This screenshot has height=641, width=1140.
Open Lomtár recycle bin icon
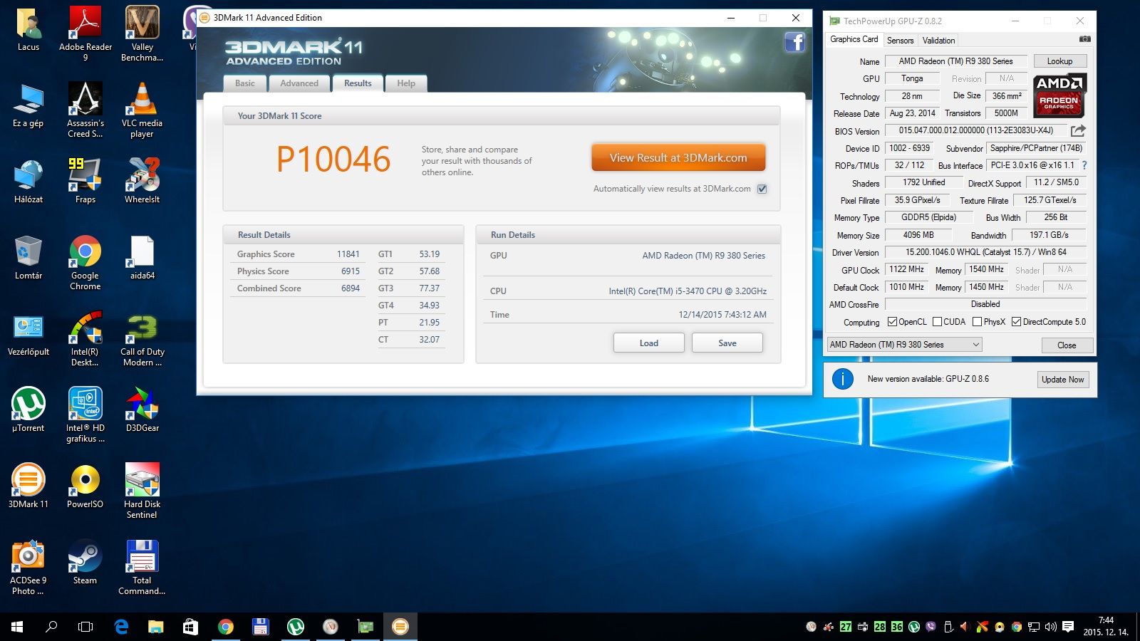tap(28, 257)
